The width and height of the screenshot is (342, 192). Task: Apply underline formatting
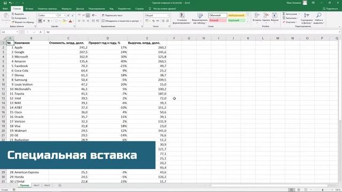tap(49, 21)
